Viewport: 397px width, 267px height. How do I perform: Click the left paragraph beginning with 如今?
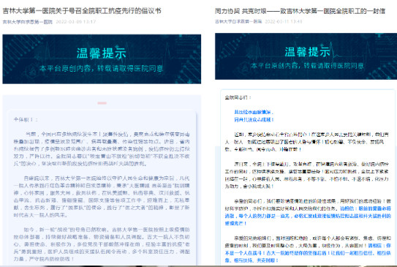[102, 244]
